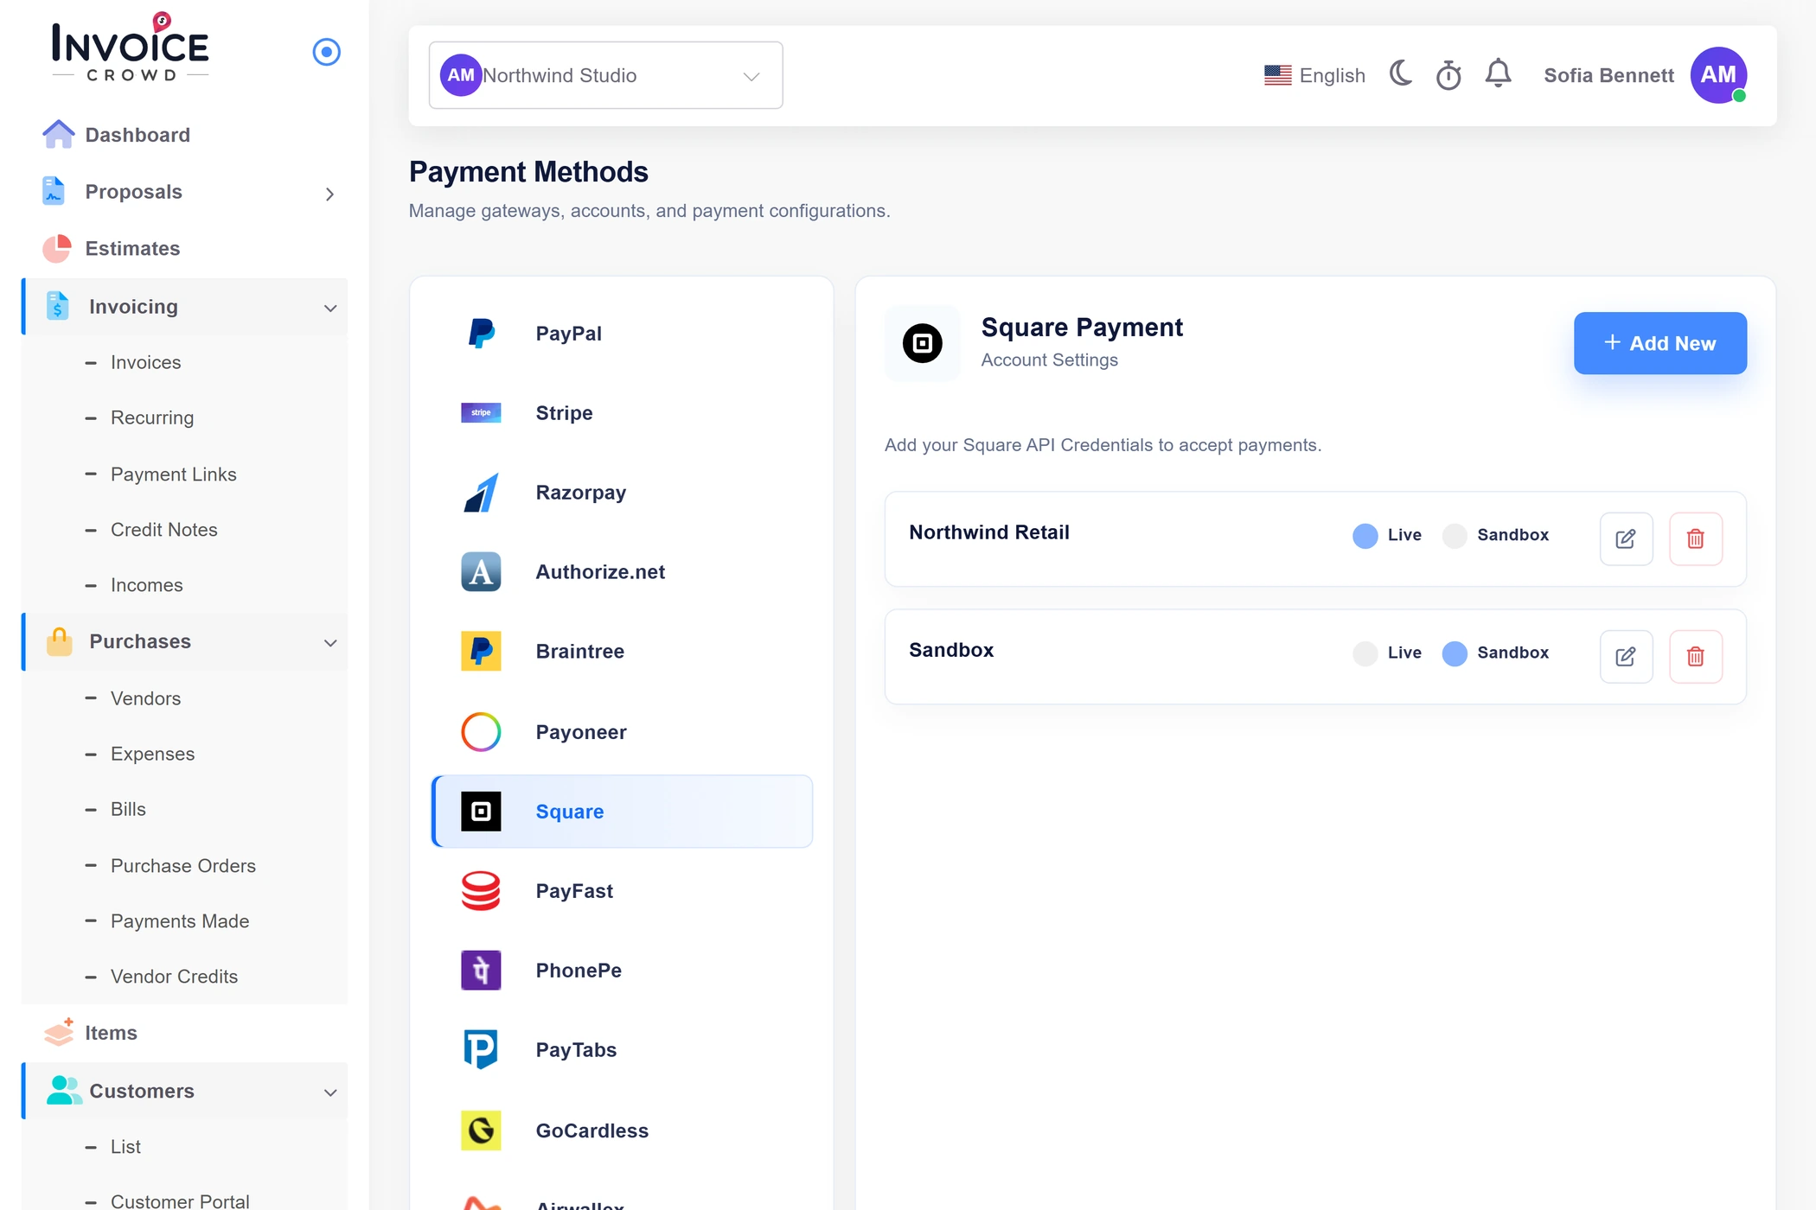Click the PayFast logo icon
The image size is (1816, 1210).
click(481, 890)
